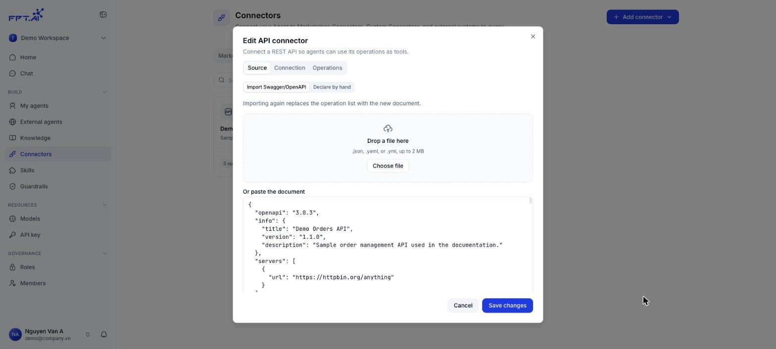The height and width of the screenshot is (349, 776).
Task: Click the External agents globe icon
Action: [x=13, y=122]
